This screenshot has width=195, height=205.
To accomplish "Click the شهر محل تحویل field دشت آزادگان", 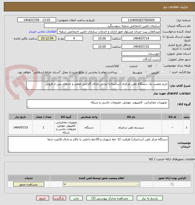I will tap(141, 59).
